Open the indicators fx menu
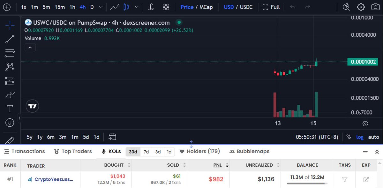Image resolution: width=383 pixels, height=188 pixels. [x=151, y=7]
